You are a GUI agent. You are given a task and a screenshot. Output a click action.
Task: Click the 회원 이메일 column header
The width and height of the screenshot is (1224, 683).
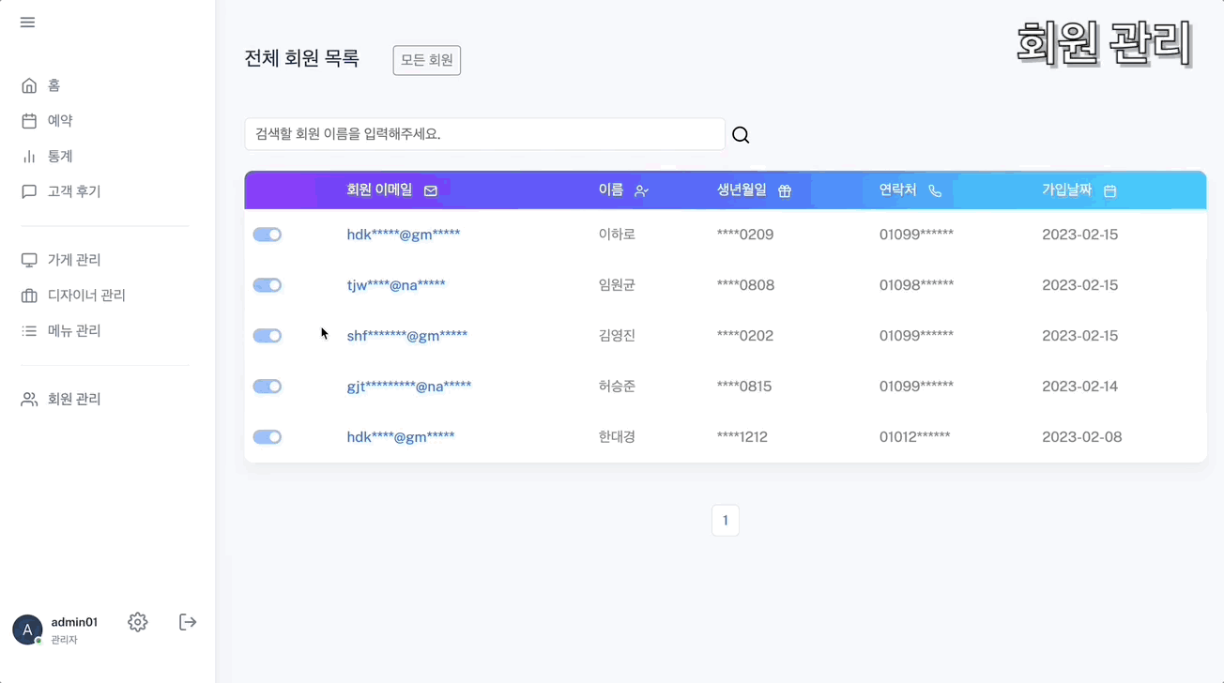(x=379, y=190)
